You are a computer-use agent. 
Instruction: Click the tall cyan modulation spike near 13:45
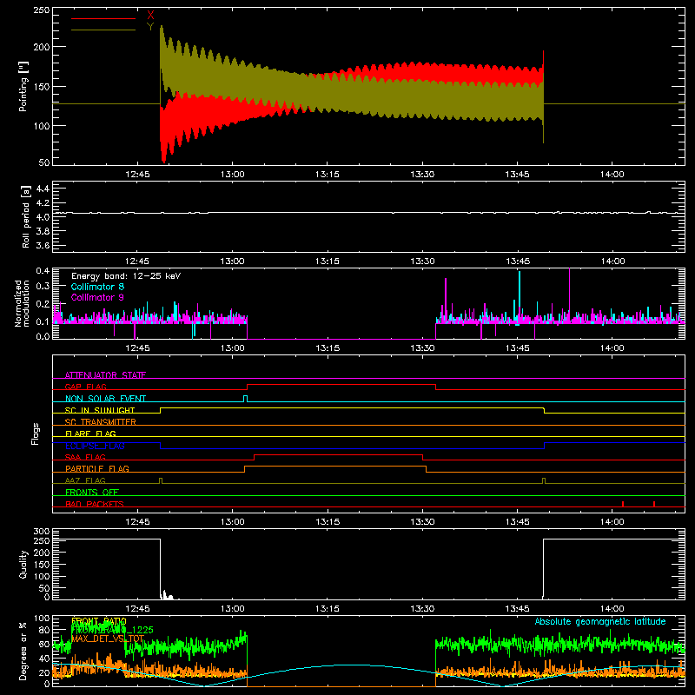(520, 294)
